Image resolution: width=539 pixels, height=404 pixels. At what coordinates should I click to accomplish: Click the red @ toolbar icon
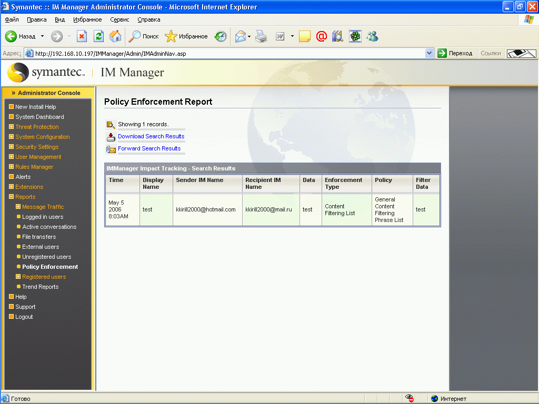(x=322, y=36)
